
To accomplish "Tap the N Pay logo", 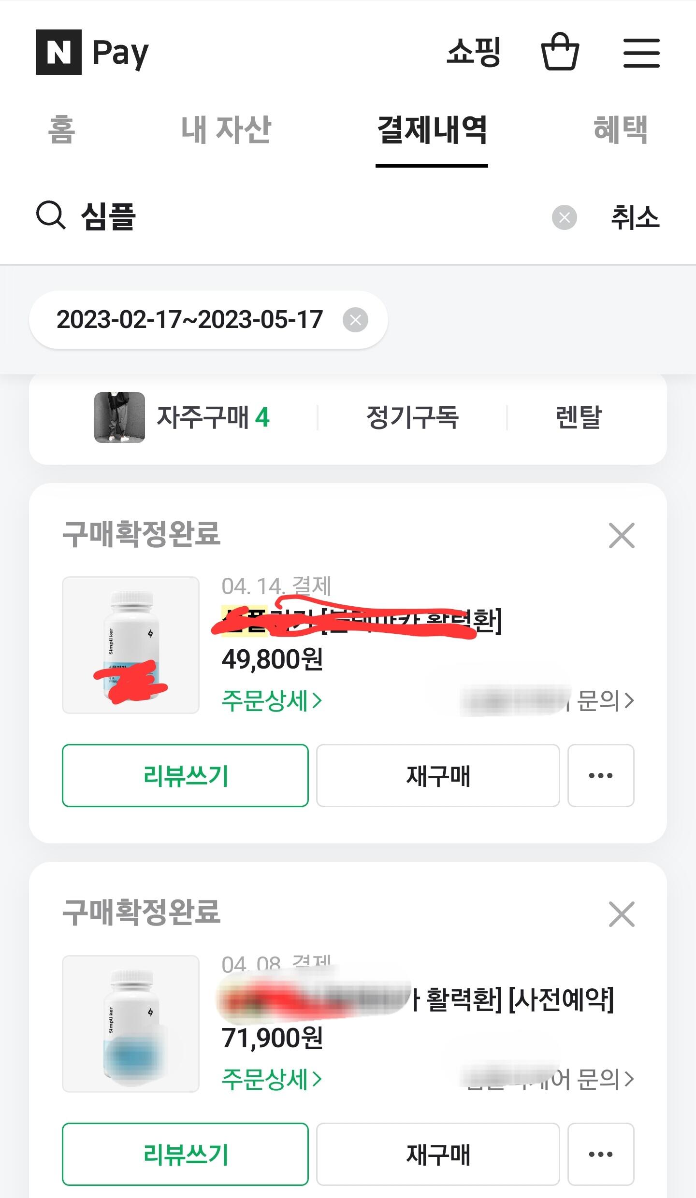I will [92, 52].
